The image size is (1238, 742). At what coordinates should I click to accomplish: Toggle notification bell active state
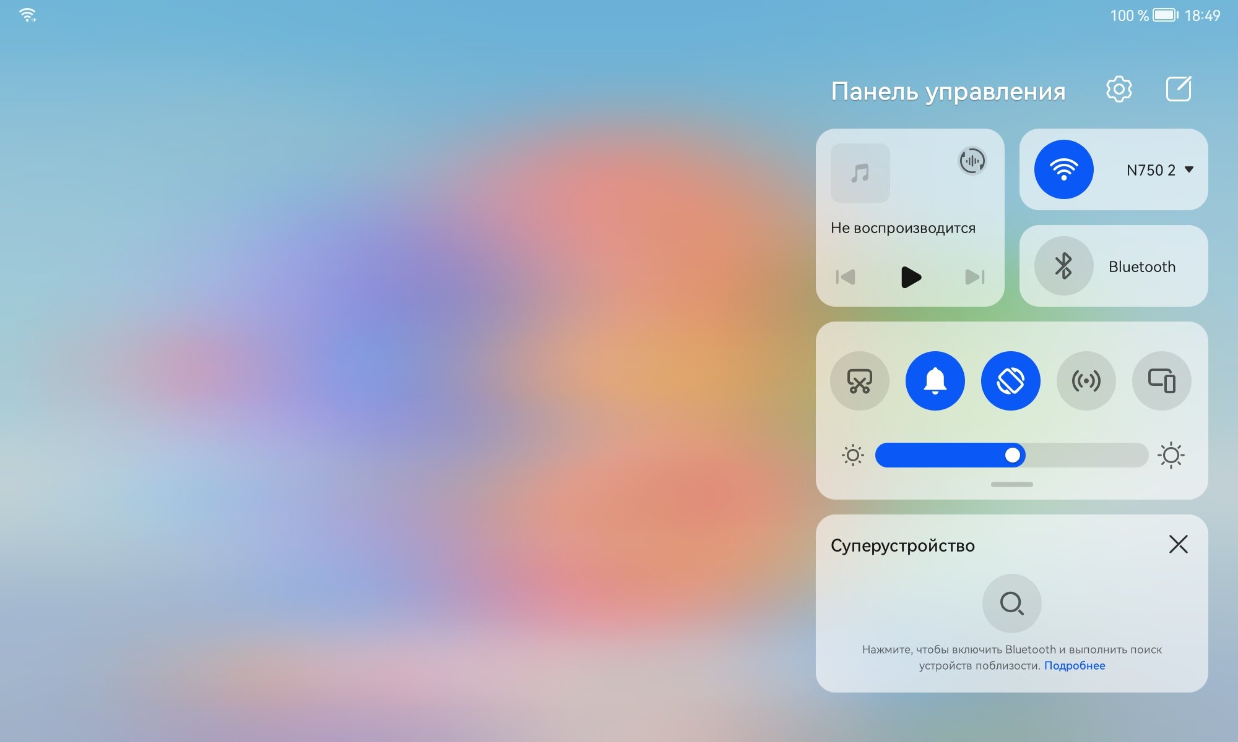[x=935, y=381]
